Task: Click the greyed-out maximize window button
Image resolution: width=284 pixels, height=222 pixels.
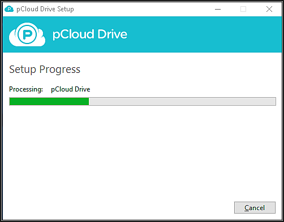Action: 243,9
